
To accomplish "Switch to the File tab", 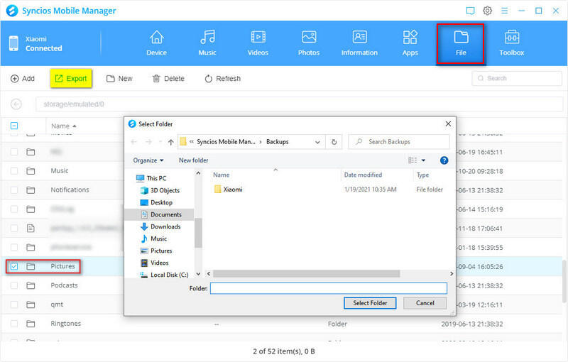I will 461,43.
